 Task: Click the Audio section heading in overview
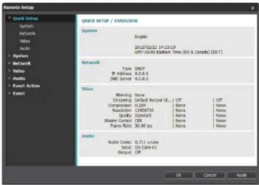[88, 136]
